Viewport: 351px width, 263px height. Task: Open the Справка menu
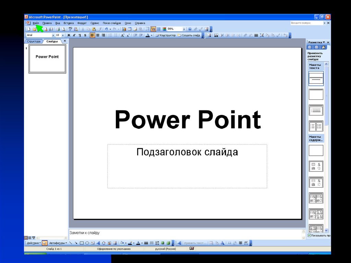pyautogui.click(x=140, y=23)
